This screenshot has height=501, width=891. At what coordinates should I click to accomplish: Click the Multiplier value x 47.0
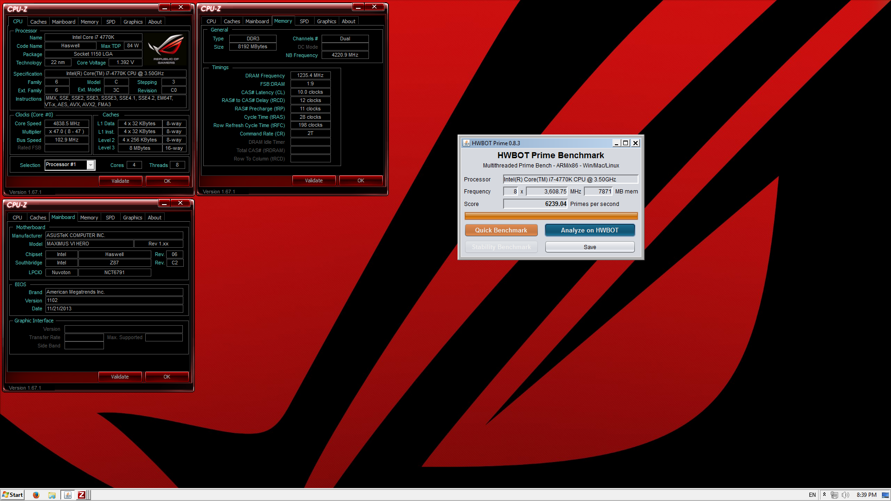click(x=67, y=131)
